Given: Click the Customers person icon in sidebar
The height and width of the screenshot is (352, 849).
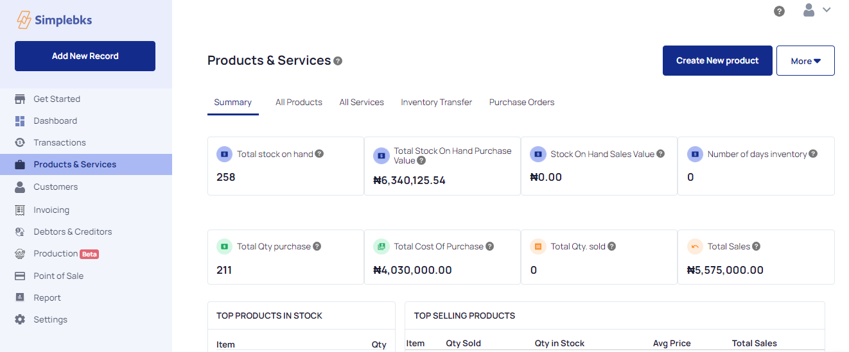Looking at the screenshot, I should [20, 187].
